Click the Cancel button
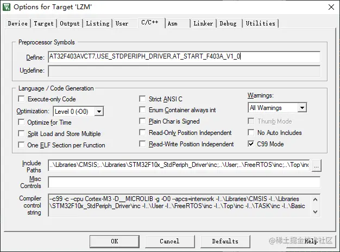This screenshot has height=252, width=340. (x=169, y=241)
